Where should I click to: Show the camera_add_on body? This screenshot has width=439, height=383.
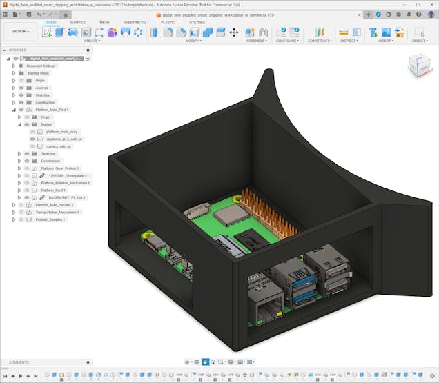[32, 146]
